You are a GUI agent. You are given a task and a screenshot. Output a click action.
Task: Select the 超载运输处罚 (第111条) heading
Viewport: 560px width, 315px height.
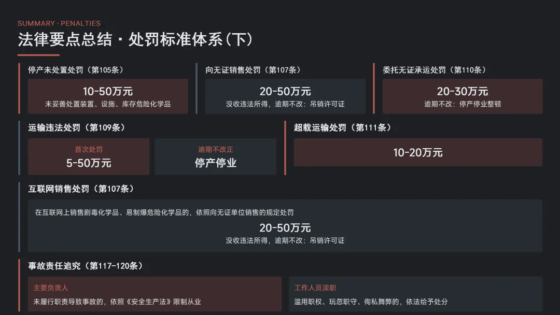(x=342, y=127)
